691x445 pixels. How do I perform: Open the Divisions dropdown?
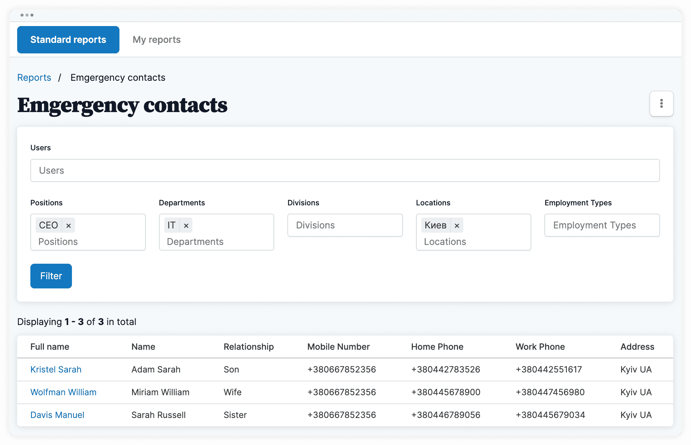click(x=345, y=225)
